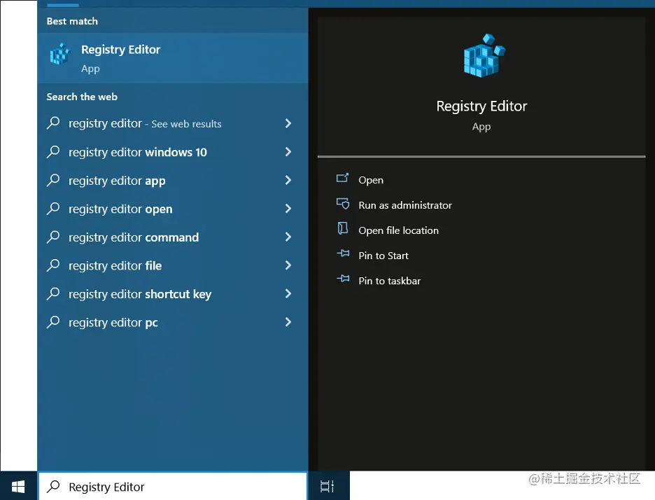Screen dimensions: 655x500
Task: Click the pin icon beside Pin to taskbar
Action: tap(343, 279)
